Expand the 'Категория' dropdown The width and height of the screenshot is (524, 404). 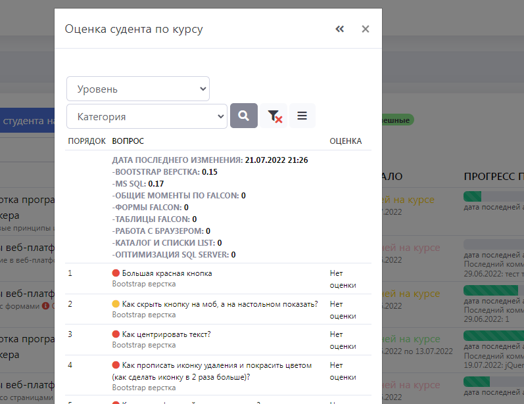tap(147, 116)
